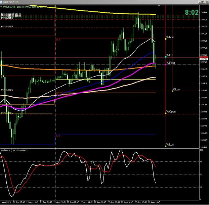Click the stochastic scale value 25

(x=201, y=187)
